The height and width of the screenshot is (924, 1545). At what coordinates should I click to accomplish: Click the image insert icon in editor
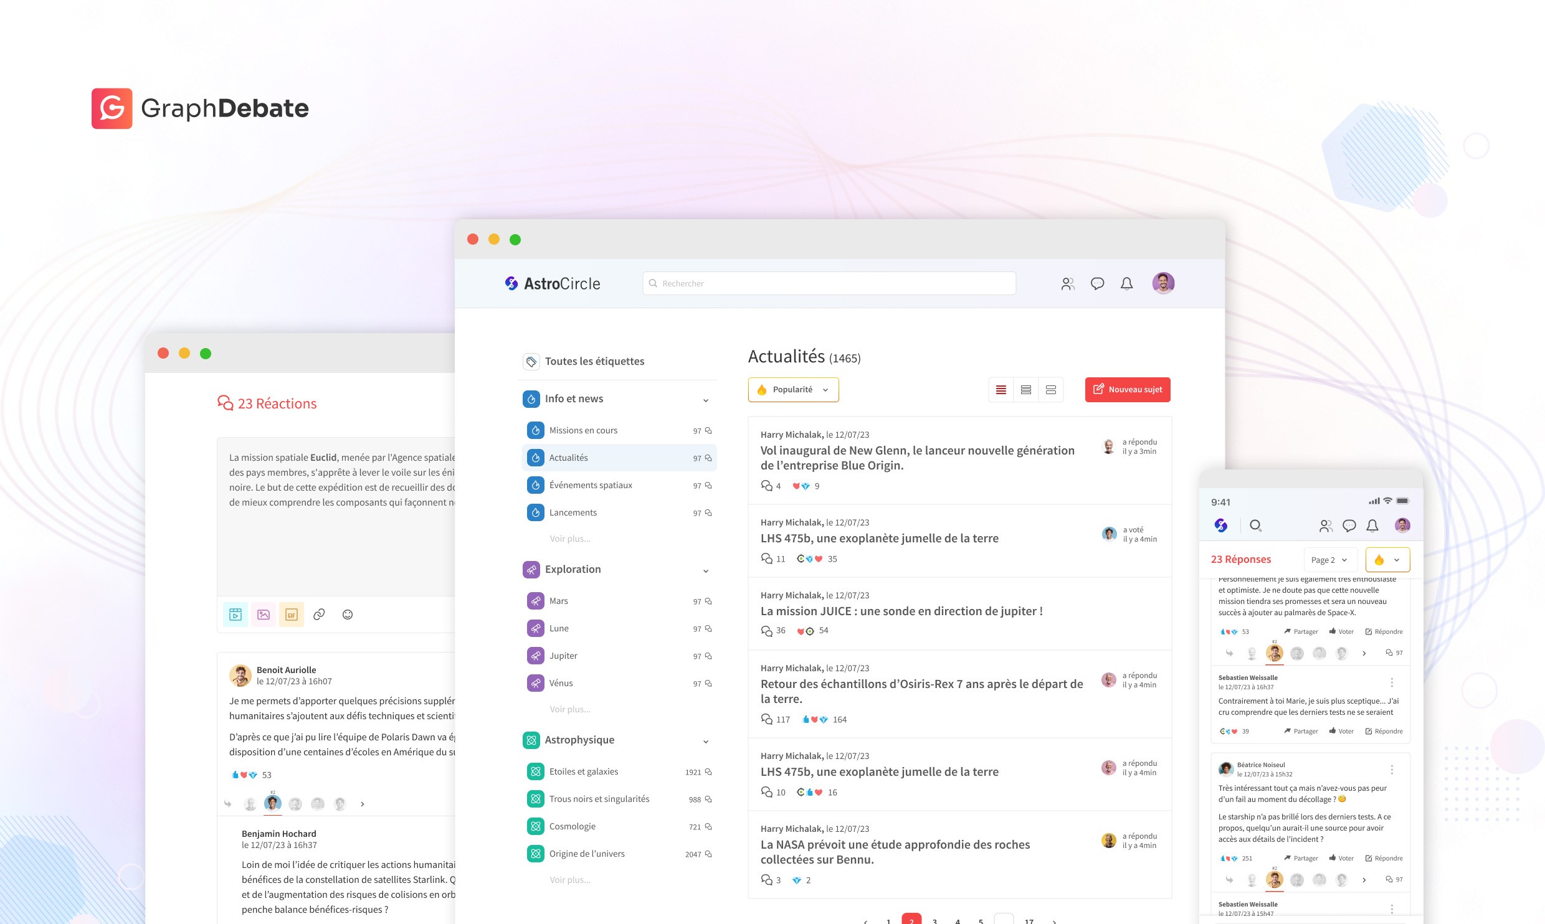point(264,615)
